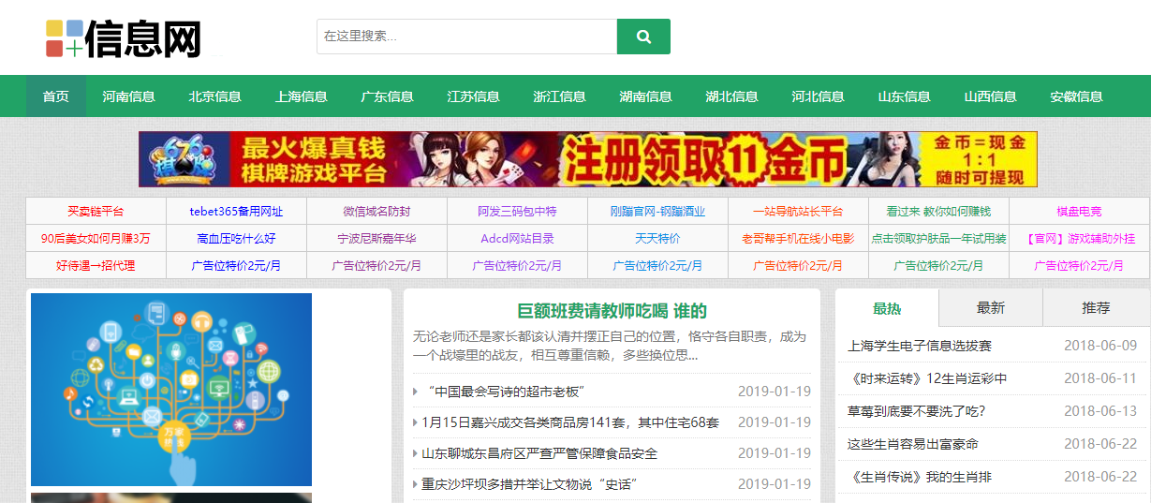
Task: Select 上海信息 in the nav bar
Action: click(x=302, y=96)
